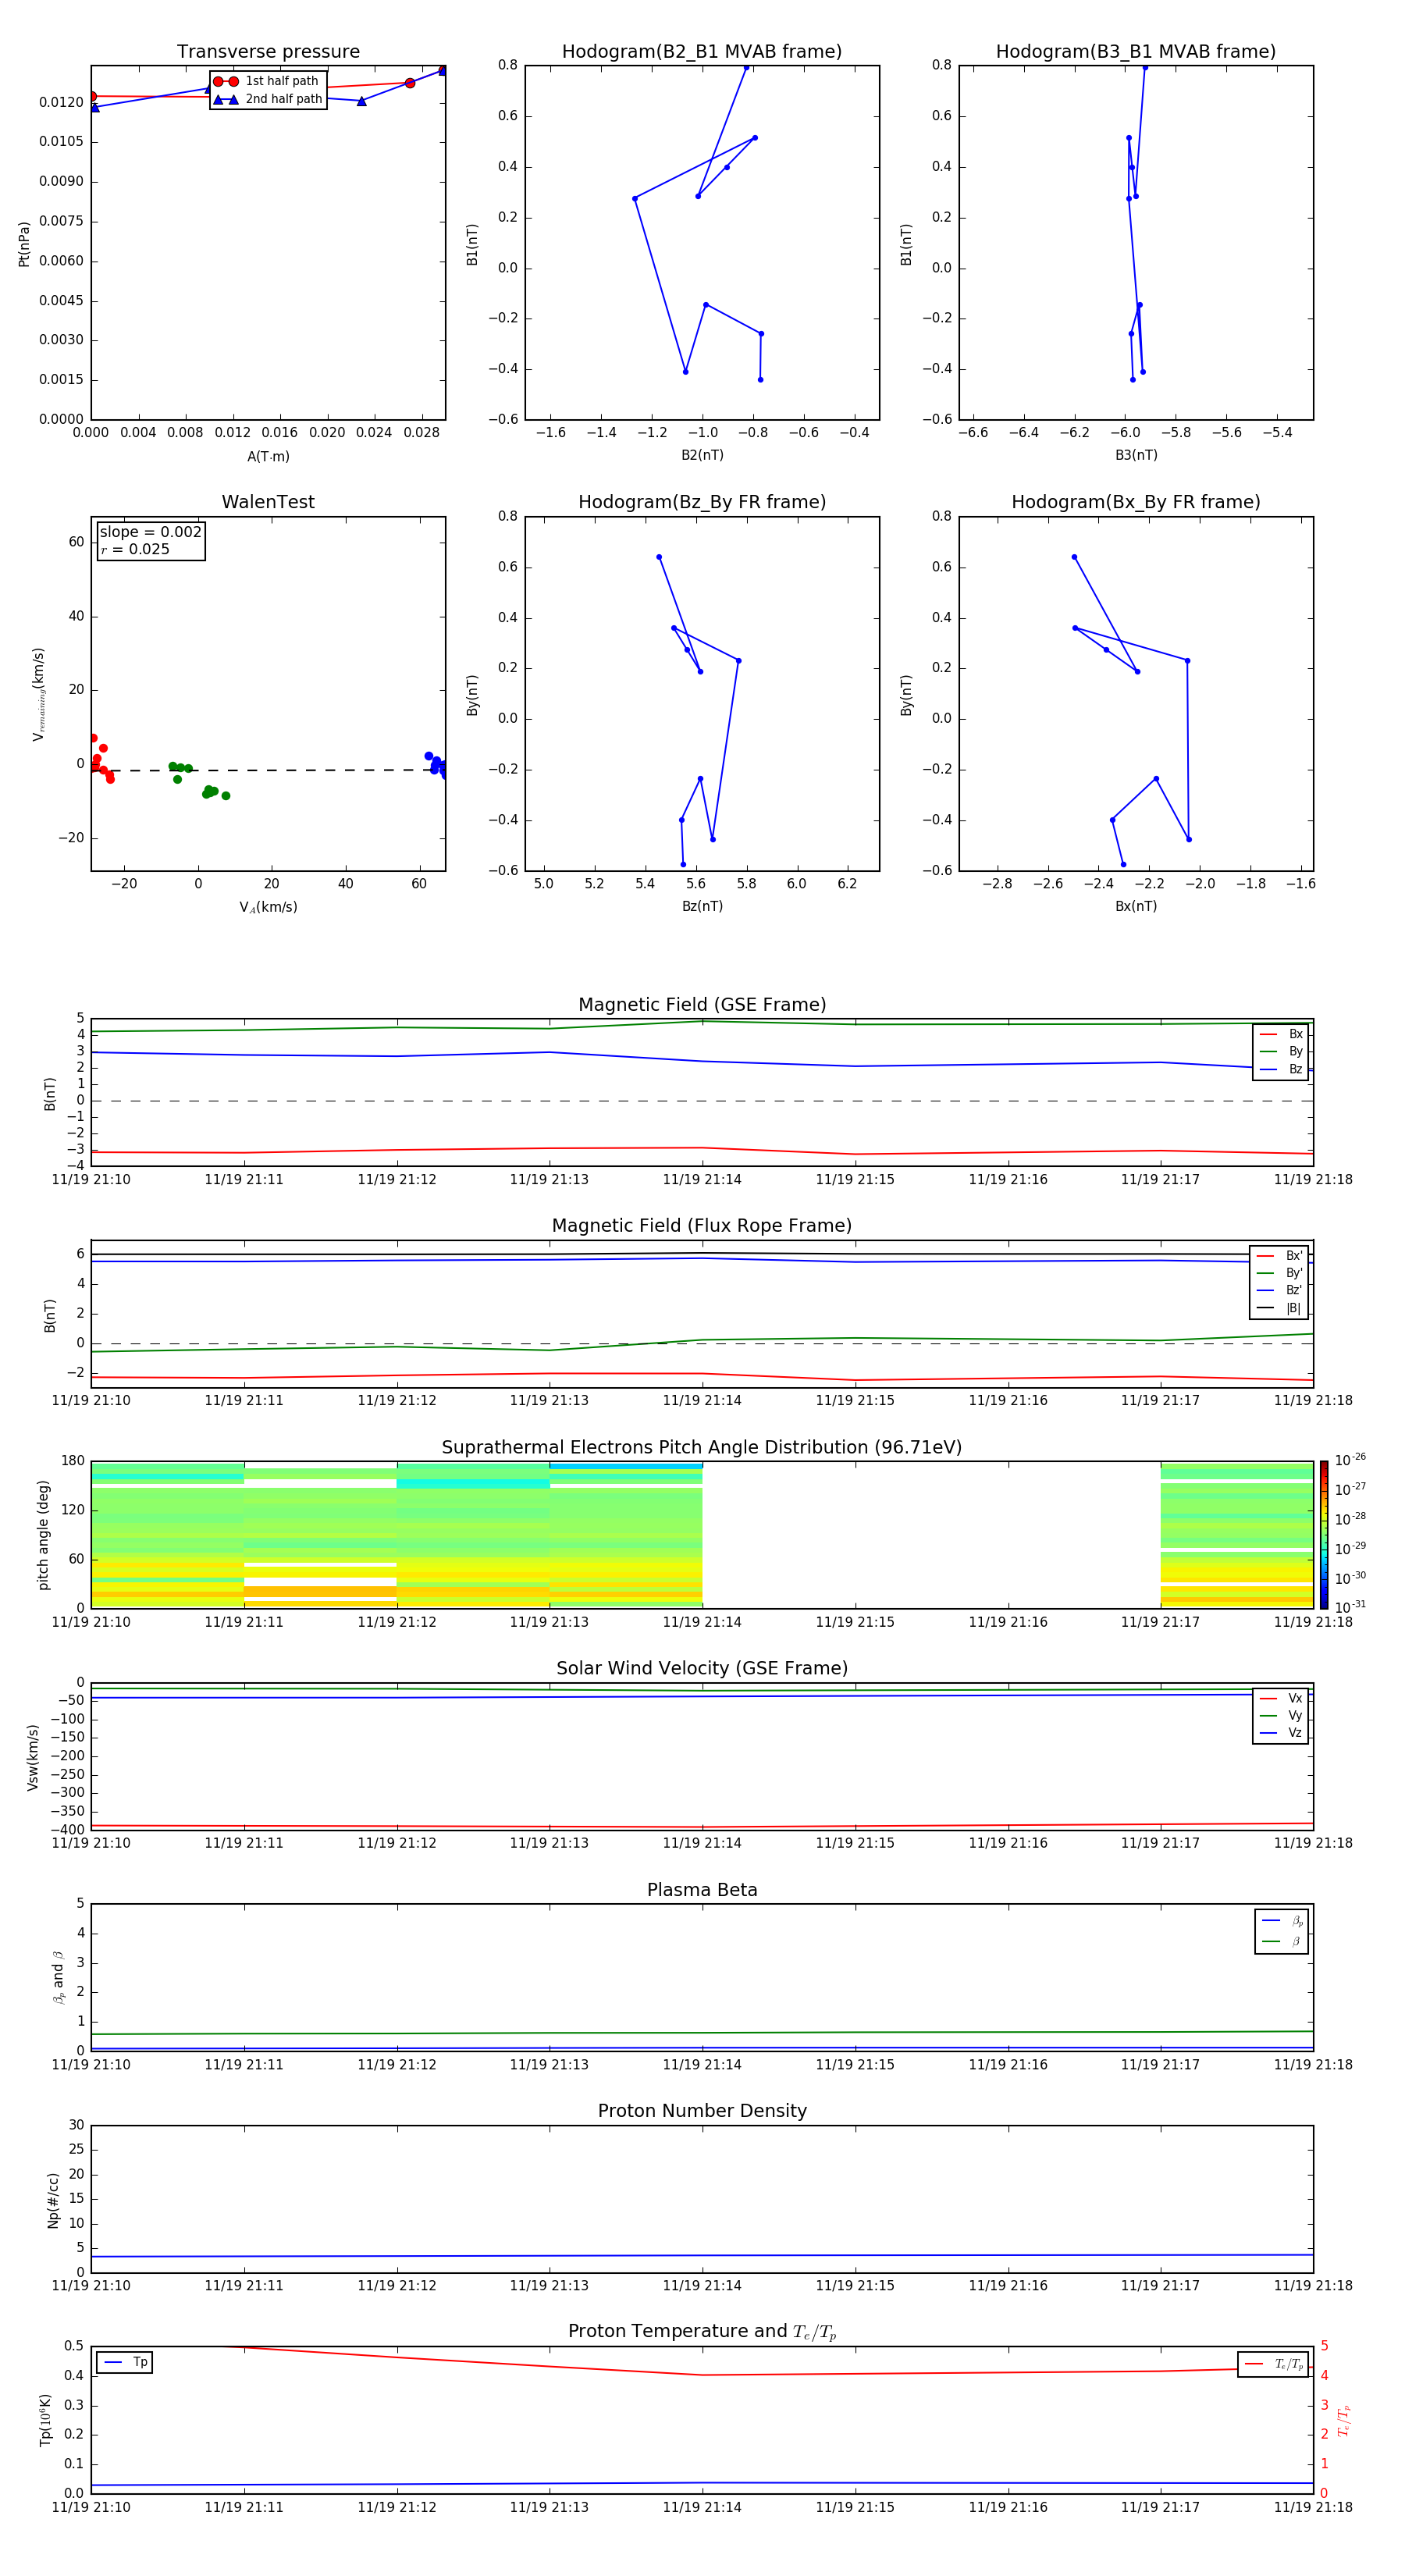Click the 'Transverse pressure' plot title
This screenshot has width=1405, height=2576.
[268, 52]
